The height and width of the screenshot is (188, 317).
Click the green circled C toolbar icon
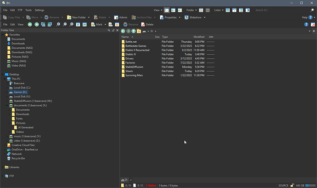[x=30, y=24]
